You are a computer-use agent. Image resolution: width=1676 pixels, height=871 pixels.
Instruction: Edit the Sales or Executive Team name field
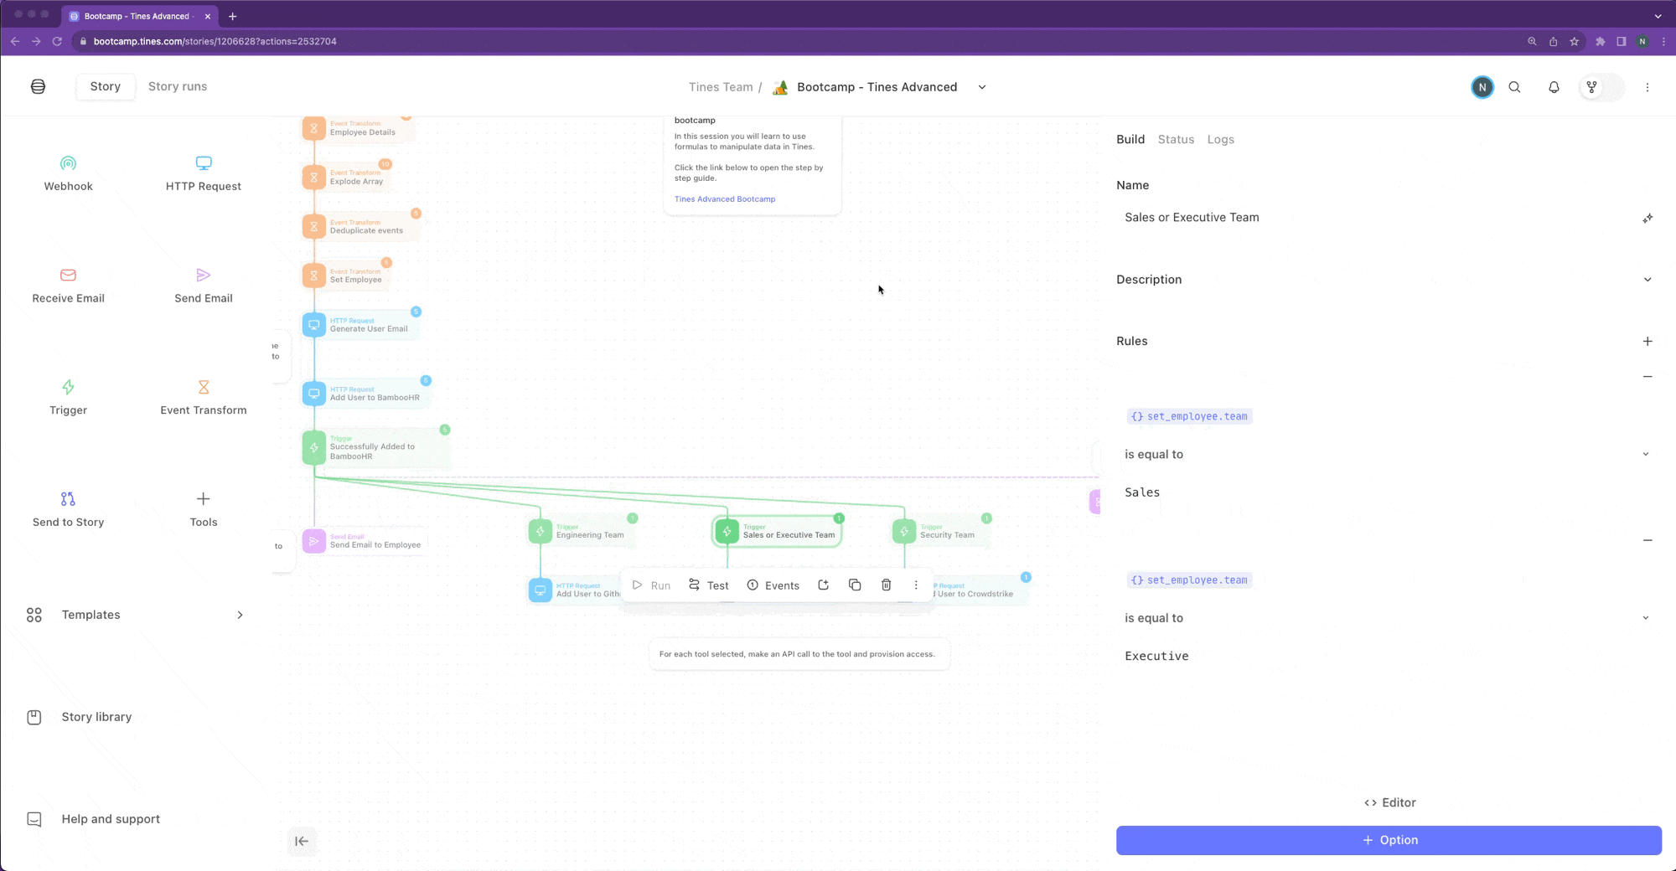pos(1379,218)
